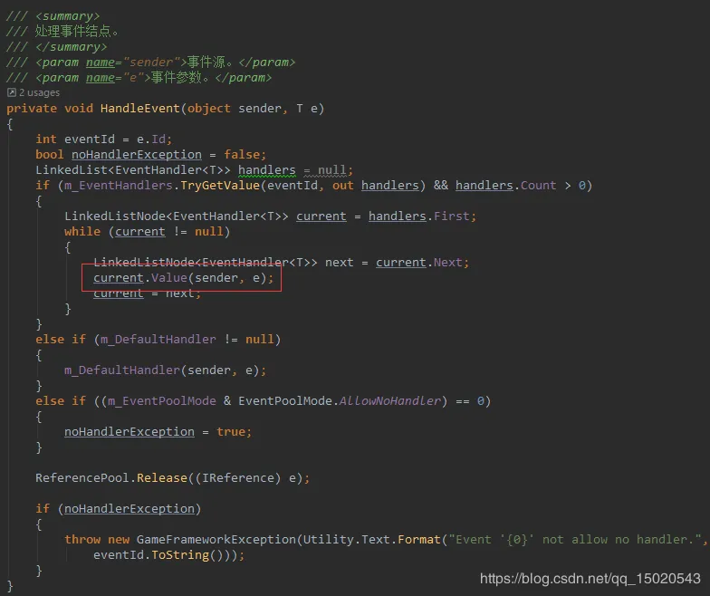The image size is (710, 596).
Task: Click the "object" parameter type in the signature
Action: (x=208, y=109)
